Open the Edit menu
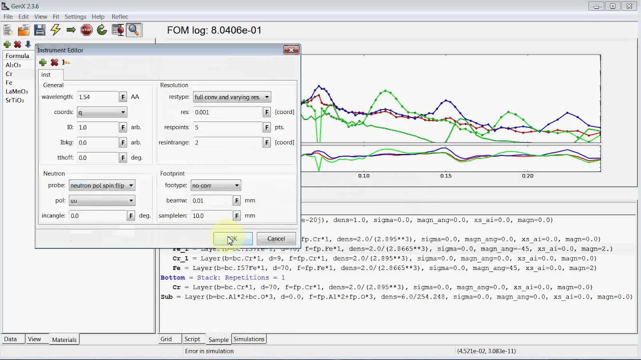This screenshot has width=641, height=360. [x=24, y=16]
